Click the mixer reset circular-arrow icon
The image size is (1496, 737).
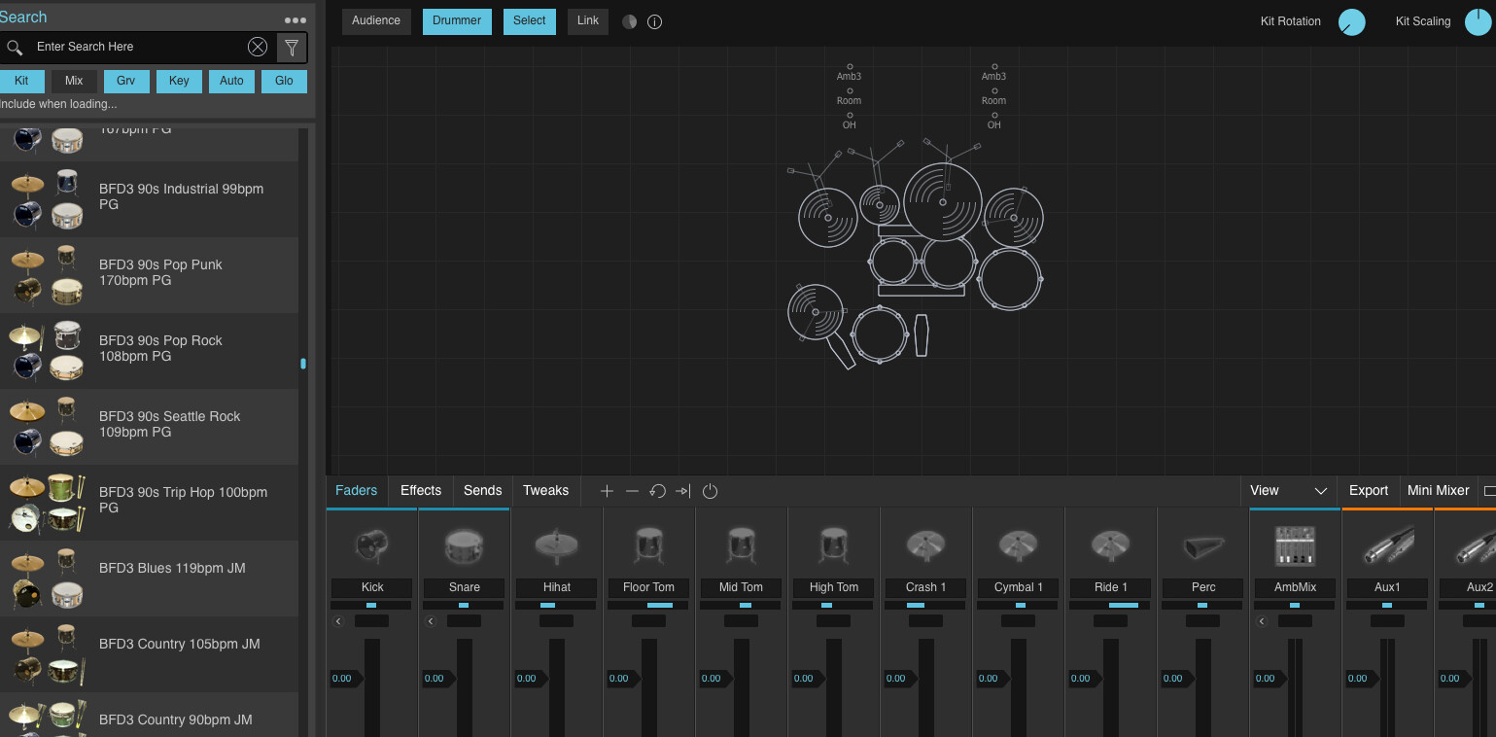coord(657,491)
